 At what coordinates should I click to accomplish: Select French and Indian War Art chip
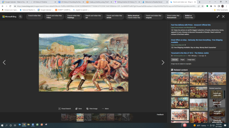tap(93, 17)
